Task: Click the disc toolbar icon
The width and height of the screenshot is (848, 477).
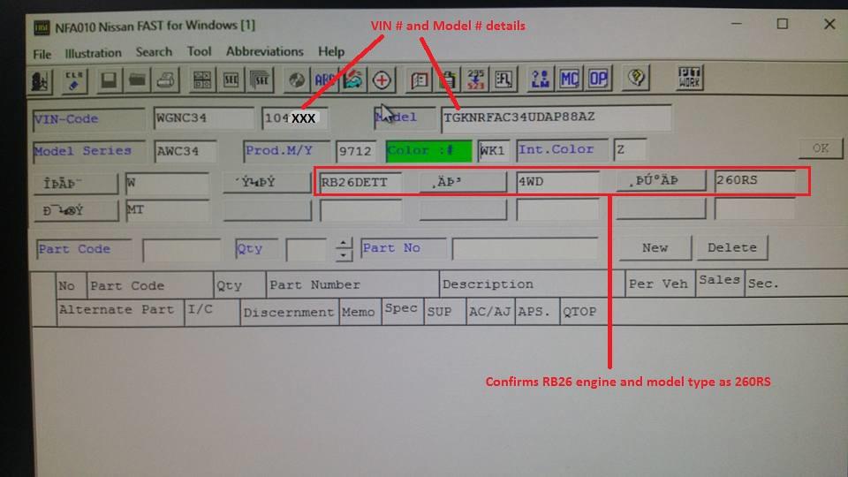Action: (x=297, y=80)
